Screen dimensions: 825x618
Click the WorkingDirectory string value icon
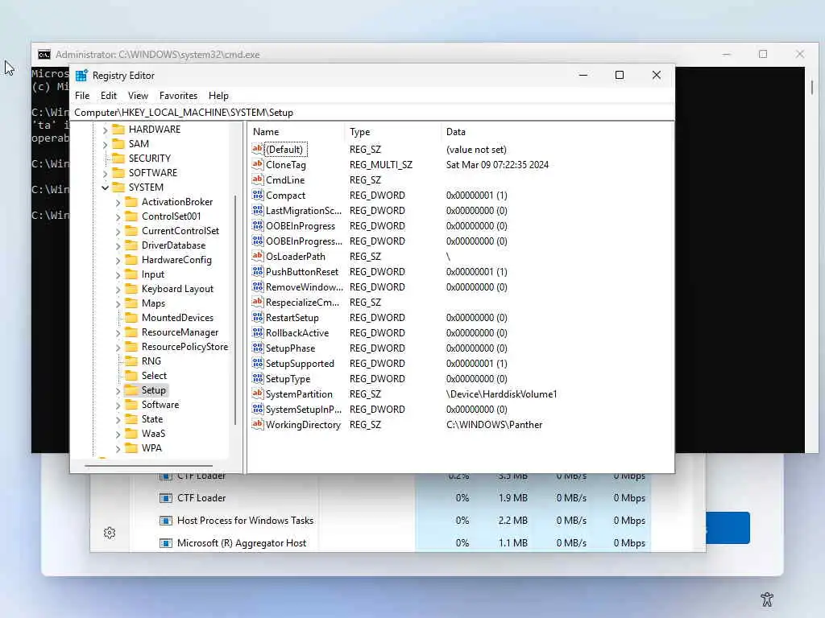point(257,424)
